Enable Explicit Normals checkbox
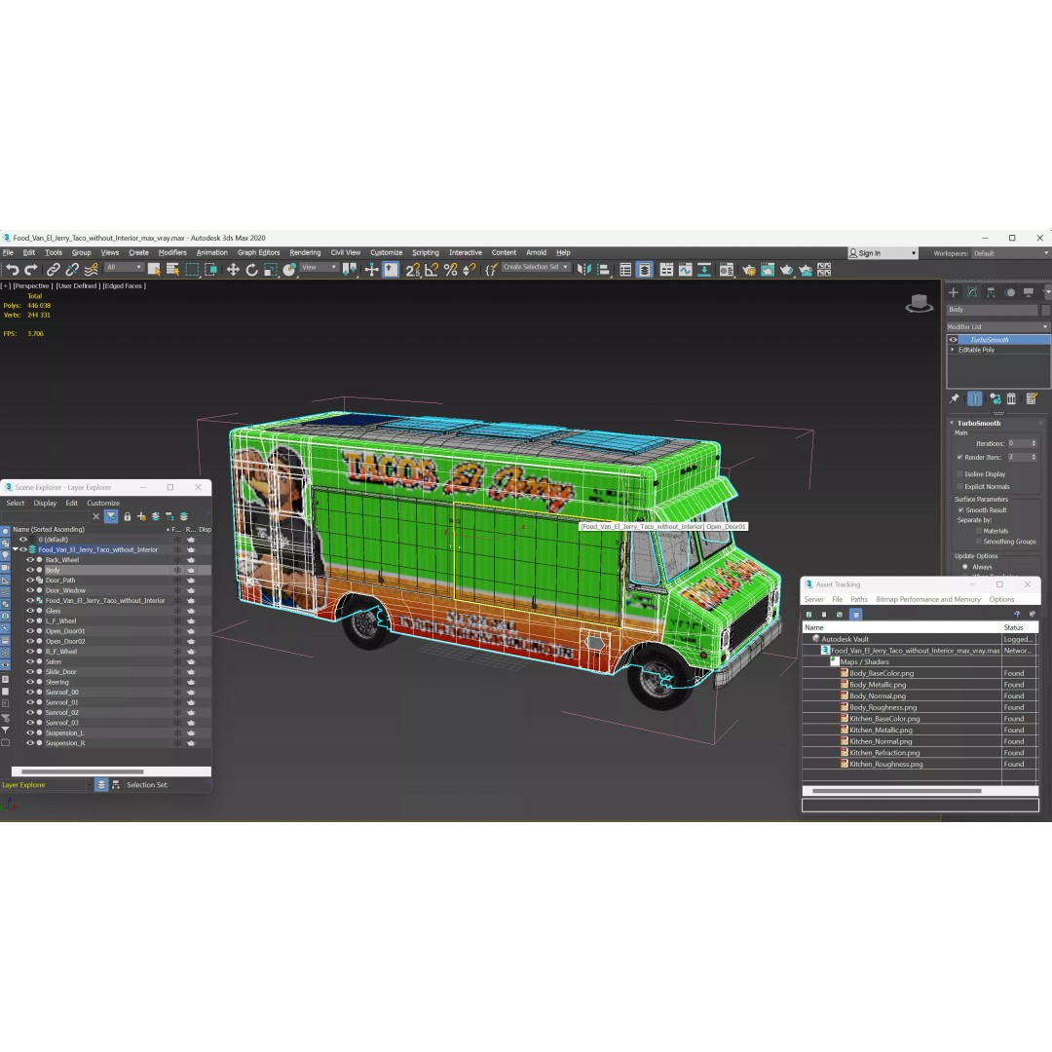This screenshot has width=1052, height=1052. [x=959, y=486]
